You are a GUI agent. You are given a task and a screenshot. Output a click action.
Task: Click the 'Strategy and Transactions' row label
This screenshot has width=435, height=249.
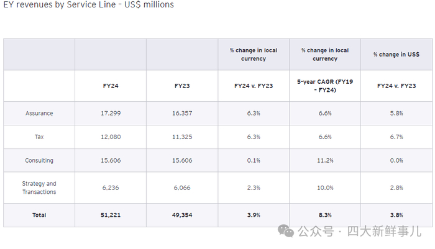click(x=39, y=188)
